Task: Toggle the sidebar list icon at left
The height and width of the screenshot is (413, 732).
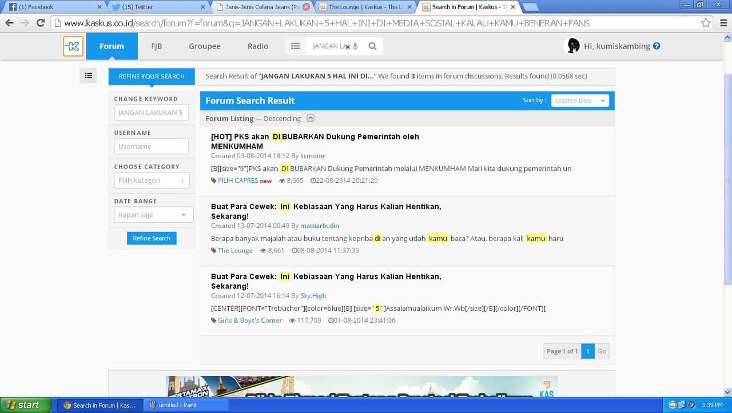Action: pyautogui.click(x=88, y=75)
